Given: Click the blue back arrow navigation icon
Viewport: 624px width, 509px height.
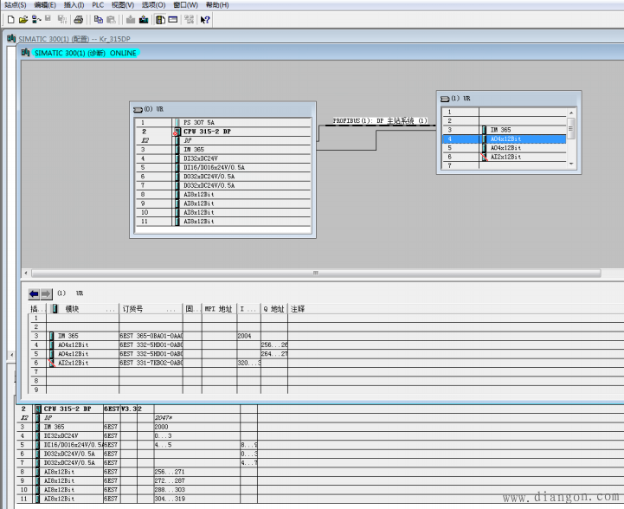Looking at the screenshot, I should 35,293.
